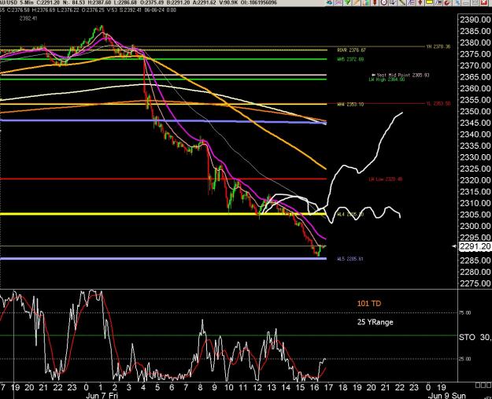The width and height of the screenshot is (492, 399).
Task: Select the orange diagonal trend line tool
Action: coord(357,2)
